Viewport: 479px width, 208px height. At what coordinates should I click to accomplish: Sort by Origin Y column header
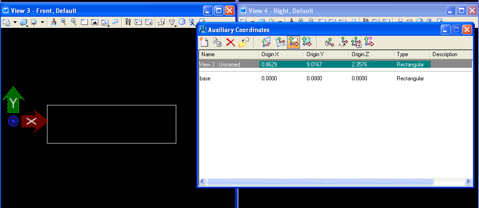tap(326, 54)
